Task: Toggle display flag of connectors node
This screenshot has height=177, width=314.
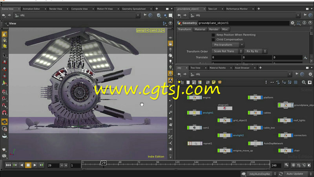Action: pyautogui.click(x=292, y=135)
